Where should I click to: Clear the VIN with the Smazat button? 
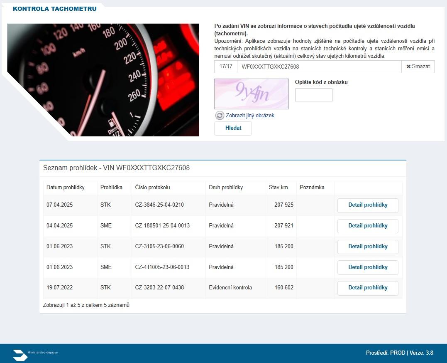[418, 67]
